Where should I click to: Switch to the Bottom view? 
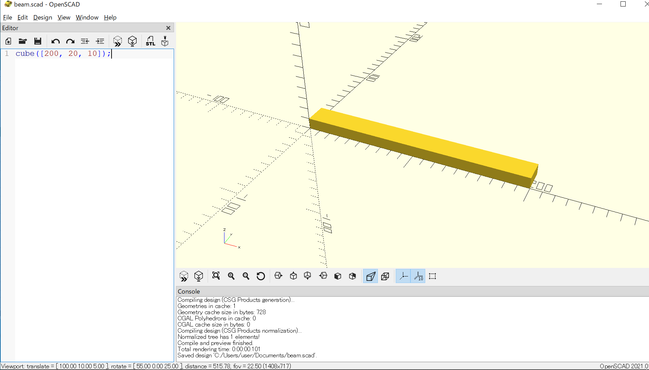pos(308,276)
